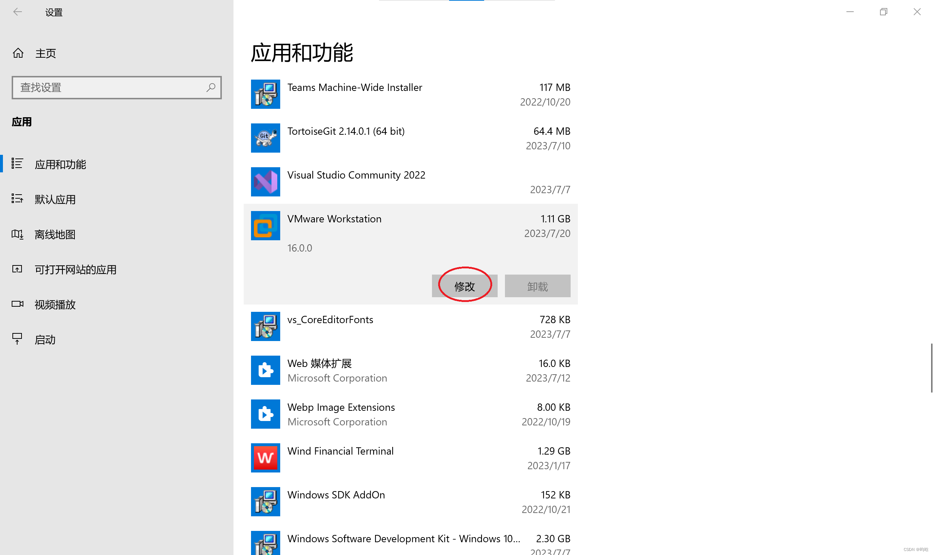Click the Wind Financial Terminal icon

tap(265, 458)
